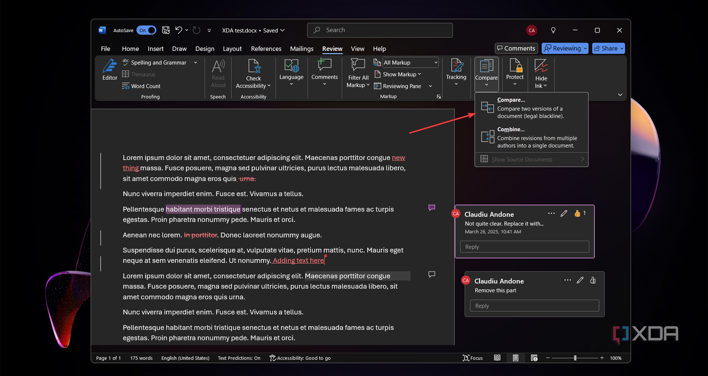Click the Comments button at top right

pos(515,48)
